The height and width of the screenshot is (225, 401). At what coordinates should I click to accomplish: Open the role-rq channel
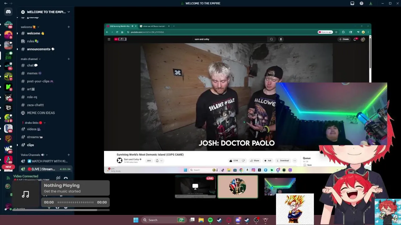(45, 97)
